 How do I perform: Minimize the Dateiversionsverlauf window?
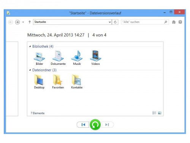pyautogui.click(x=165, y=12)
